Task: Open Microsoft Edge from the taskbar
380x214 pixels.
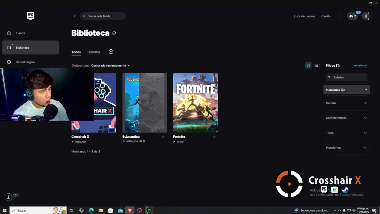Action: (x=91, y=210)
